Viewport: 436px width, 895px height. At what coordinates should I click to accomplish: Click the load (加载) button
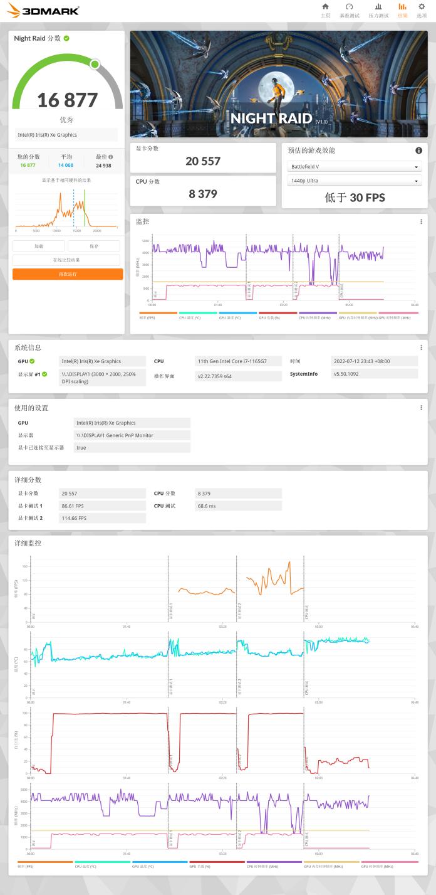(x=39, y=246)
